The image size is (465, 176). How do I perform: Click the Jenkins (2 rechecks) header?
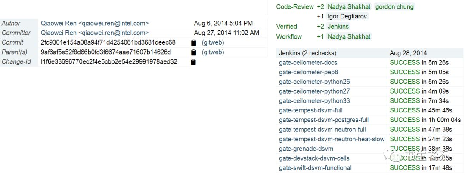click(x=307, y=53)
